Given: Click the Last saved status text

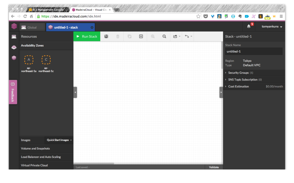Looking at the screenshot, I should click(83, 167).
